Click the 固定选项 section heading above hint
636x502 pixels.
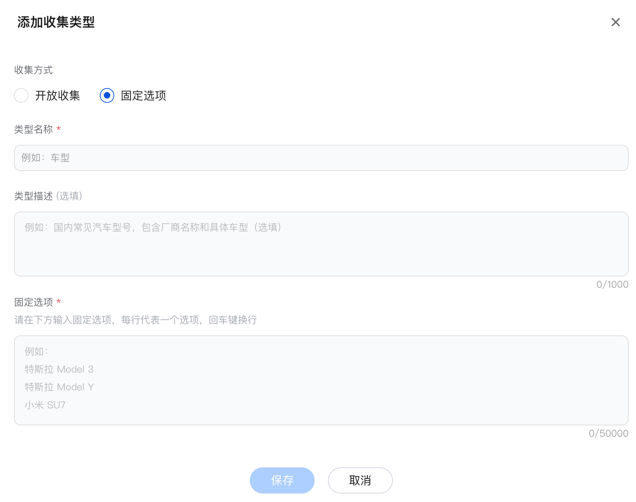click(34, 302)
